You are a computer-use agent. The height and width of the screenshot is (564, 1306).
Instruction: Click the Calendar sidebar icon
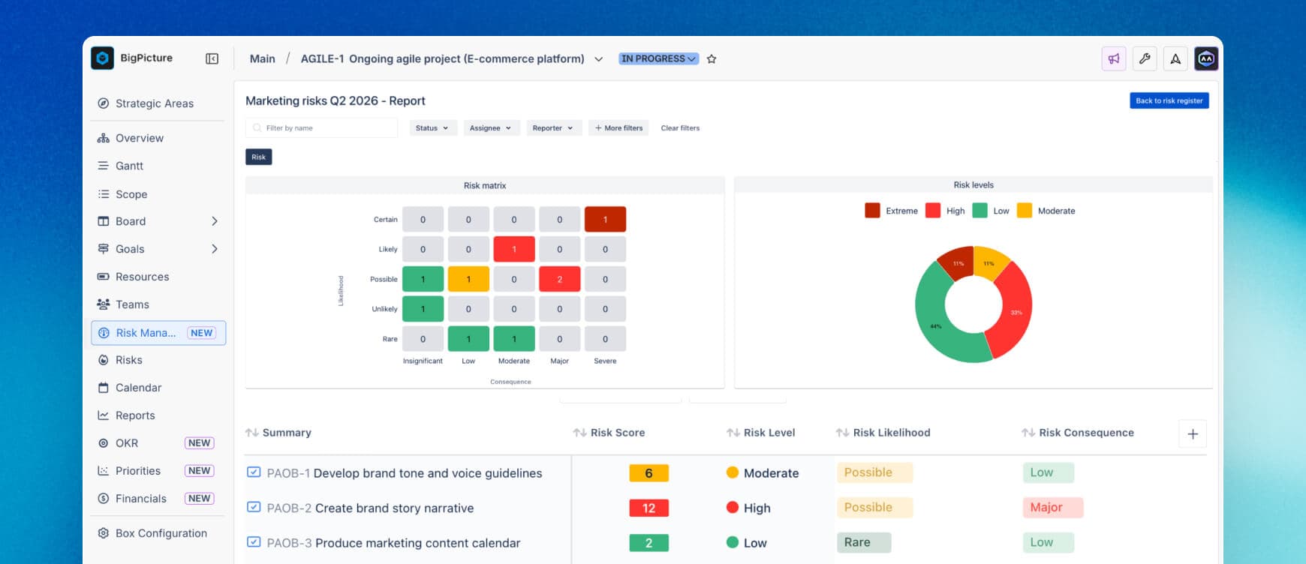pyautogui.click(x=104, y=388)
